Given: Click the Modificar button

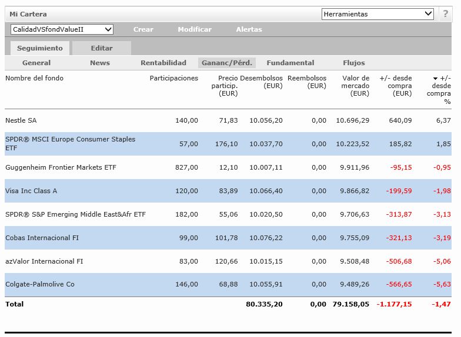Looking at the screenshot, I should pos(195,29).
